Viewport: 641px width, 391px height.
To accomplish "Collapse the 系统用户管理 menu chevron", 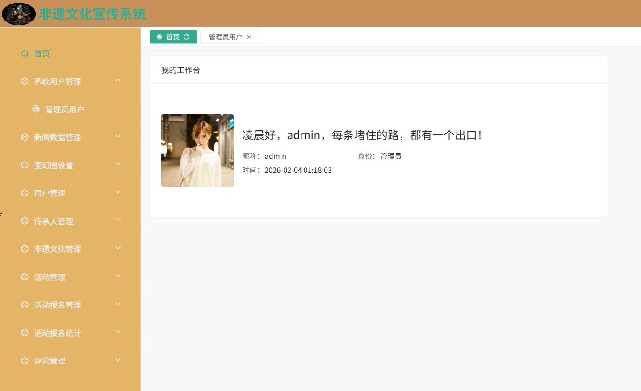I will click(118, 80).
